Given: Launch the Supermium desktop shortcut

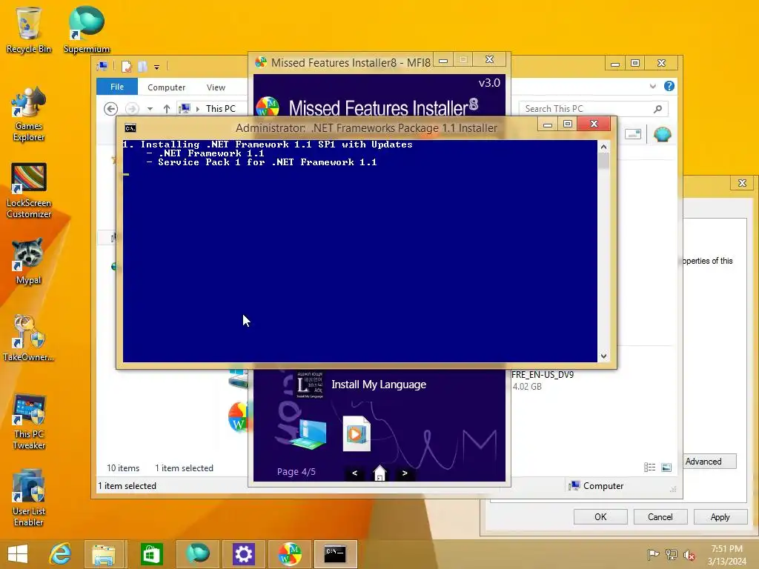Looking at the screenshot, I should click(87, 30).
